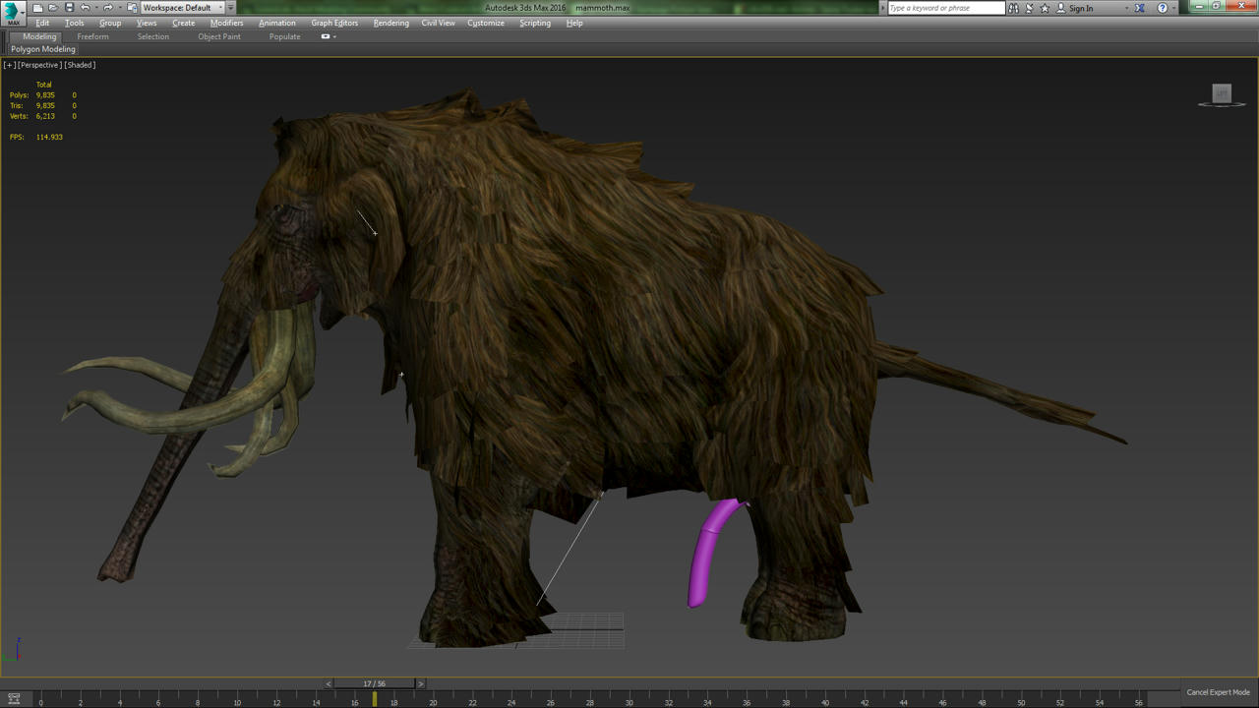
Task: Click the binoculars search icon
Action: coord(1013,8)
